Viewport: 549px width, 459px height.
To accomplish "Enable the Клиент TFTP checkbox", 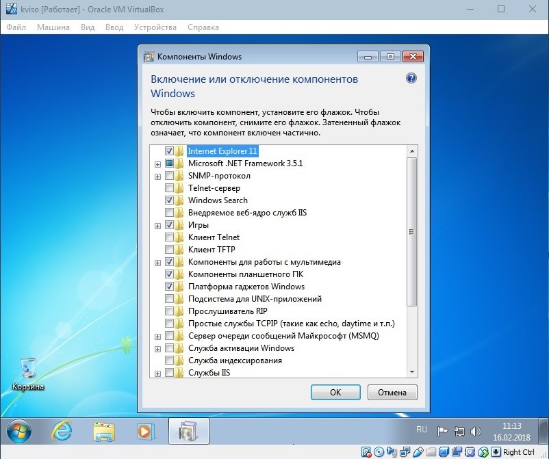I will click(x=169, y=250).
